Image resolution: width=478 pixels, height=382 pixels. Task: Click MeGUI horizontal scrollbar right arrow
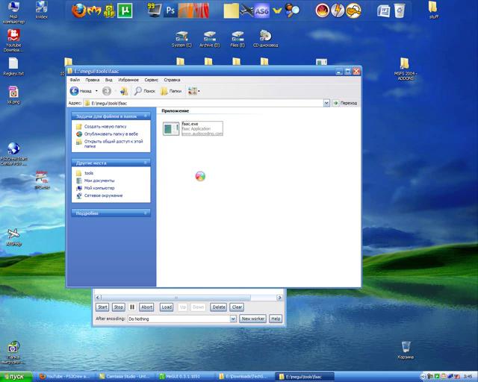[x=279, y=297]
